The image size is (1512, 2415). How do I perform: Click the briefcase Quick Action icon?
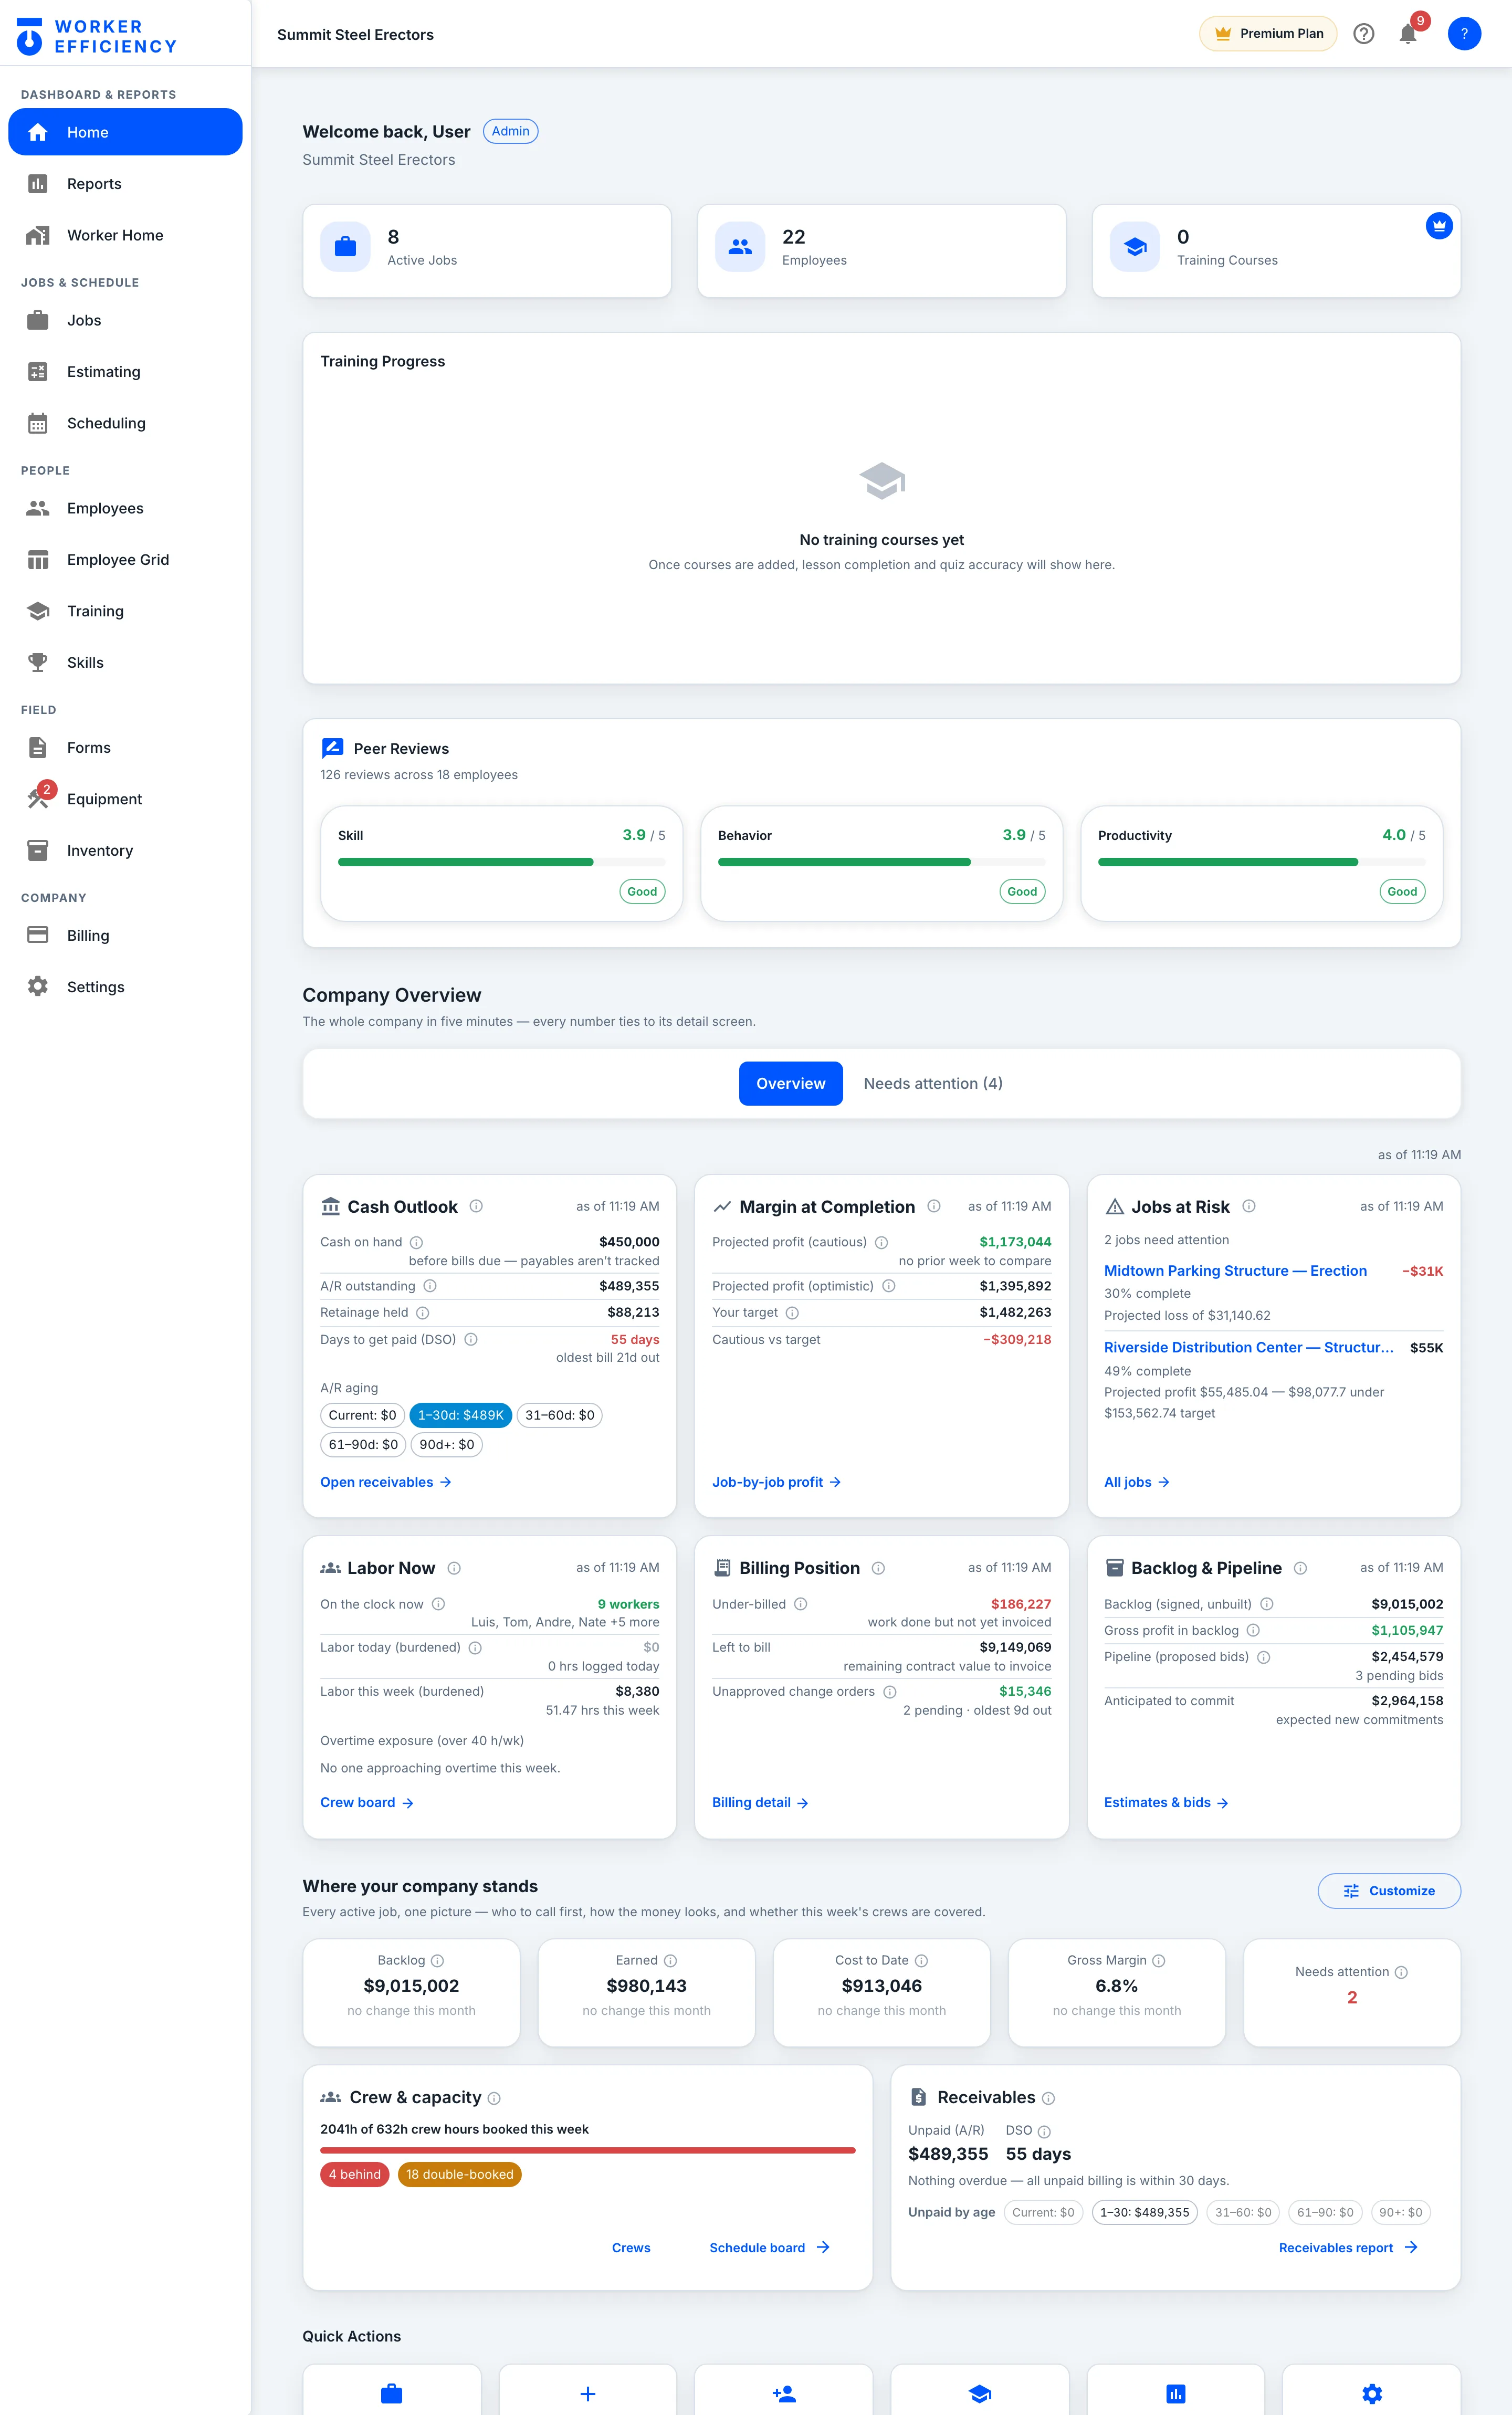click(392, 2393)
